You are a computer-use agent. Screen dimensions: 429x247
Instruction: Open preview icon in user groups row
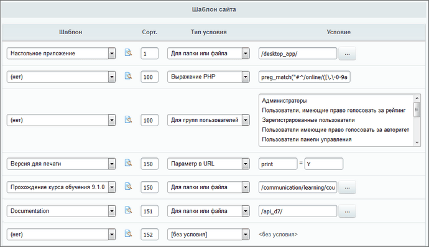pyautogui.click(x=128, y=119)
